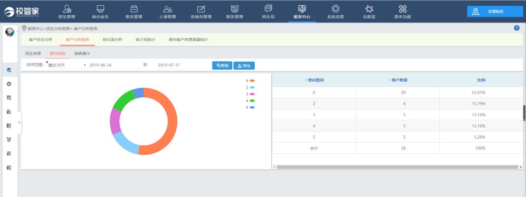The width and height of the screenshot is (526, 197).
Task: Toggle legend item 0 in the chart
Action: click(252, 81)
